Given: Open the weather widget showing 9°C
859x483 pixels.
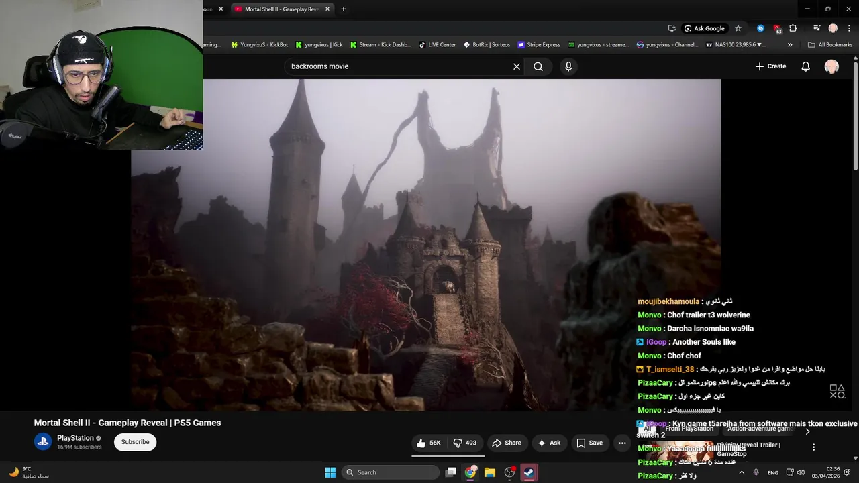Looking at the screenshot, I should (28, 472).
